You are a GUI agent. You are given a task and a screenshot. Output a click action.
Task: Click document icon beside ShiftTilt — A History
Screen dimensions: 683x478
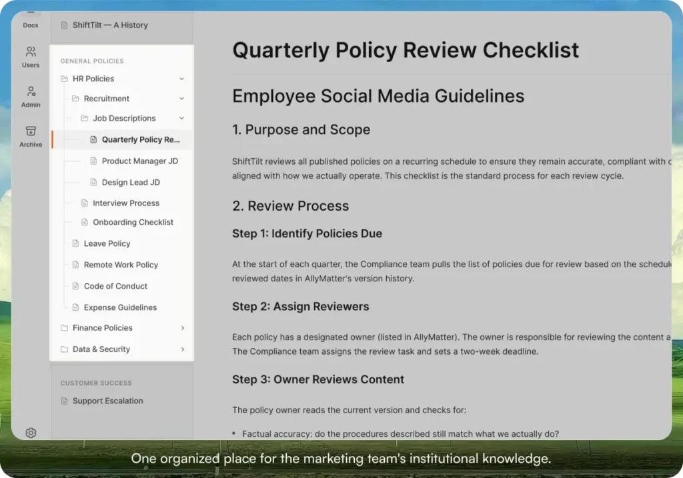click(65, 25)
